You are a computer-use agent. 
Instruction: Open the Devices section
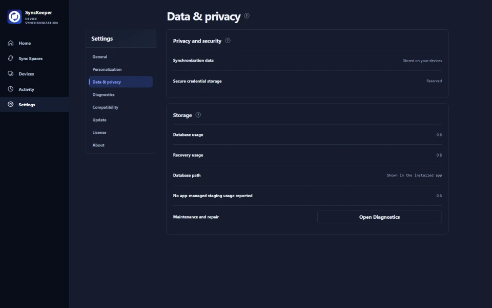coord(34,74)
